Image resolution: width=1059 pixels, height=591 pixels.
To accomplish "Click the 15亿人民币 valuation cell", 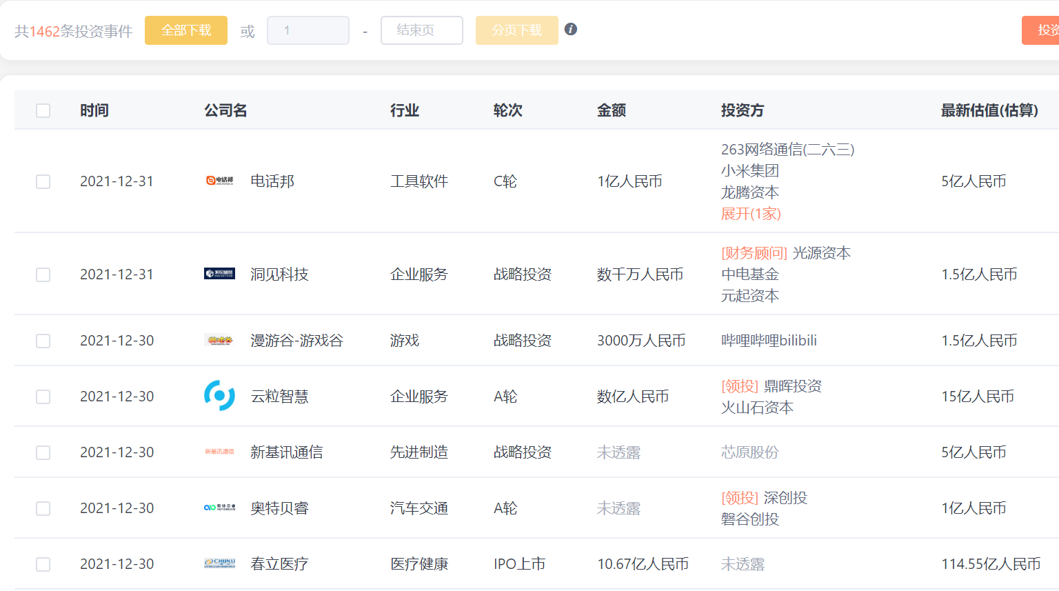I will (978, 397).
